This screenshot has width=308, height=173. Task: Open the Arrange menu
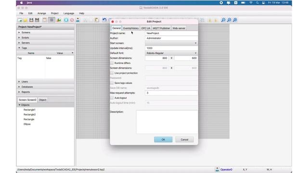click(x=42, y=13)
